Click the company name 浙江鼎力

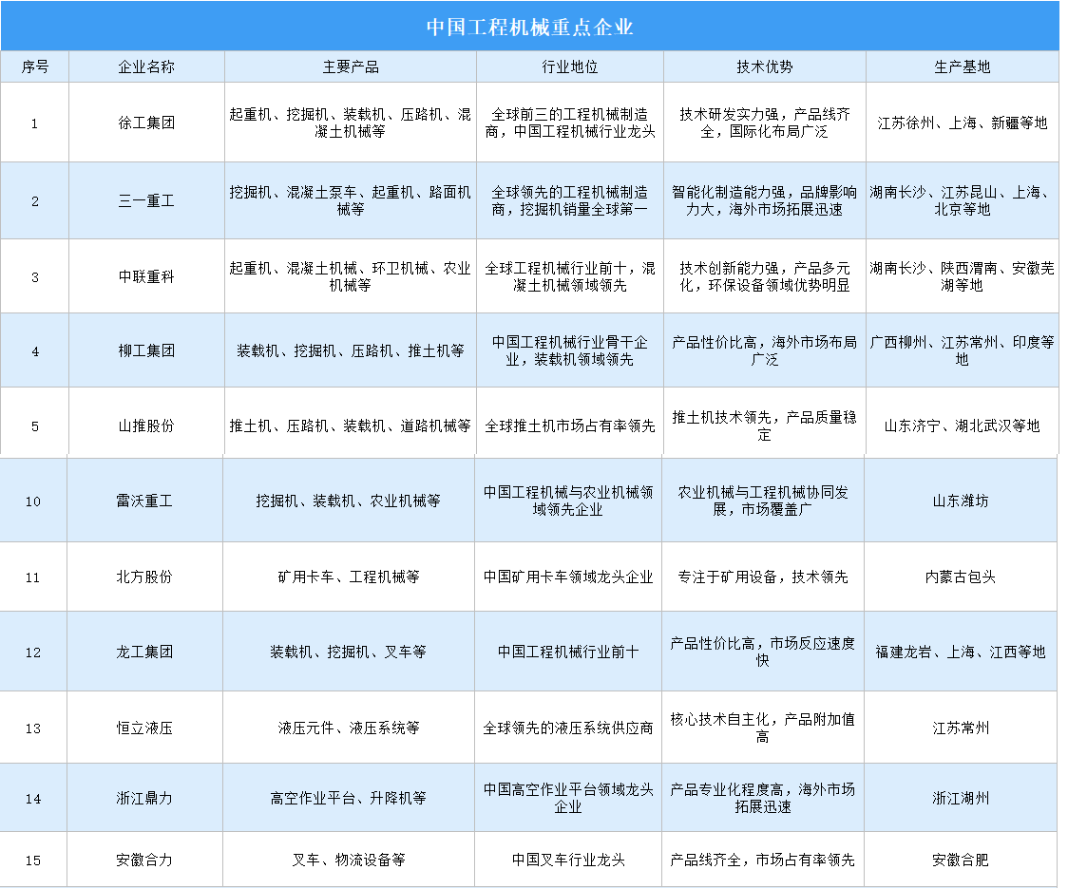click(144, 799)
